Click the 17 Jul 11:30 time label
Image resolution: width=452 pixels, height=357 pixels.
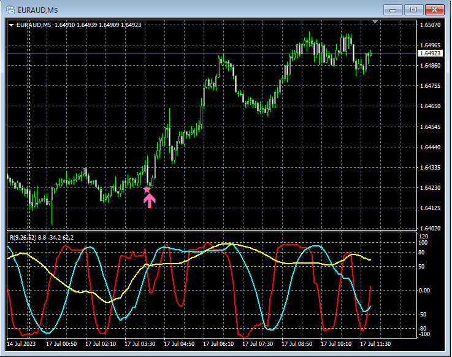pos(375,344)
